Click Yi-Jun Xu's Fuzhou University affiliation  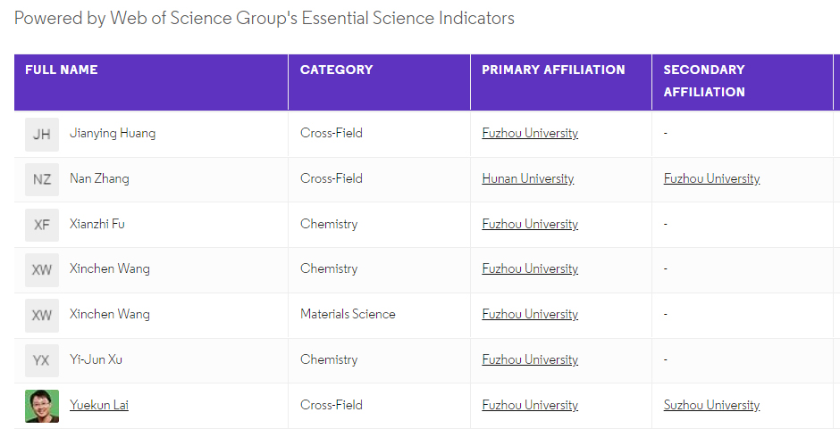coord(530,360)
